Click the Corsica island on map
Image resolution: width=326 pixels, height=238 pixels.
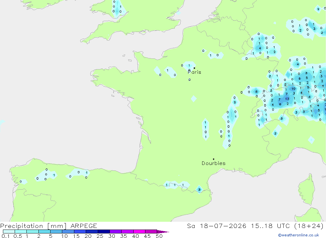pyautogui.click(x=306, y=190)
